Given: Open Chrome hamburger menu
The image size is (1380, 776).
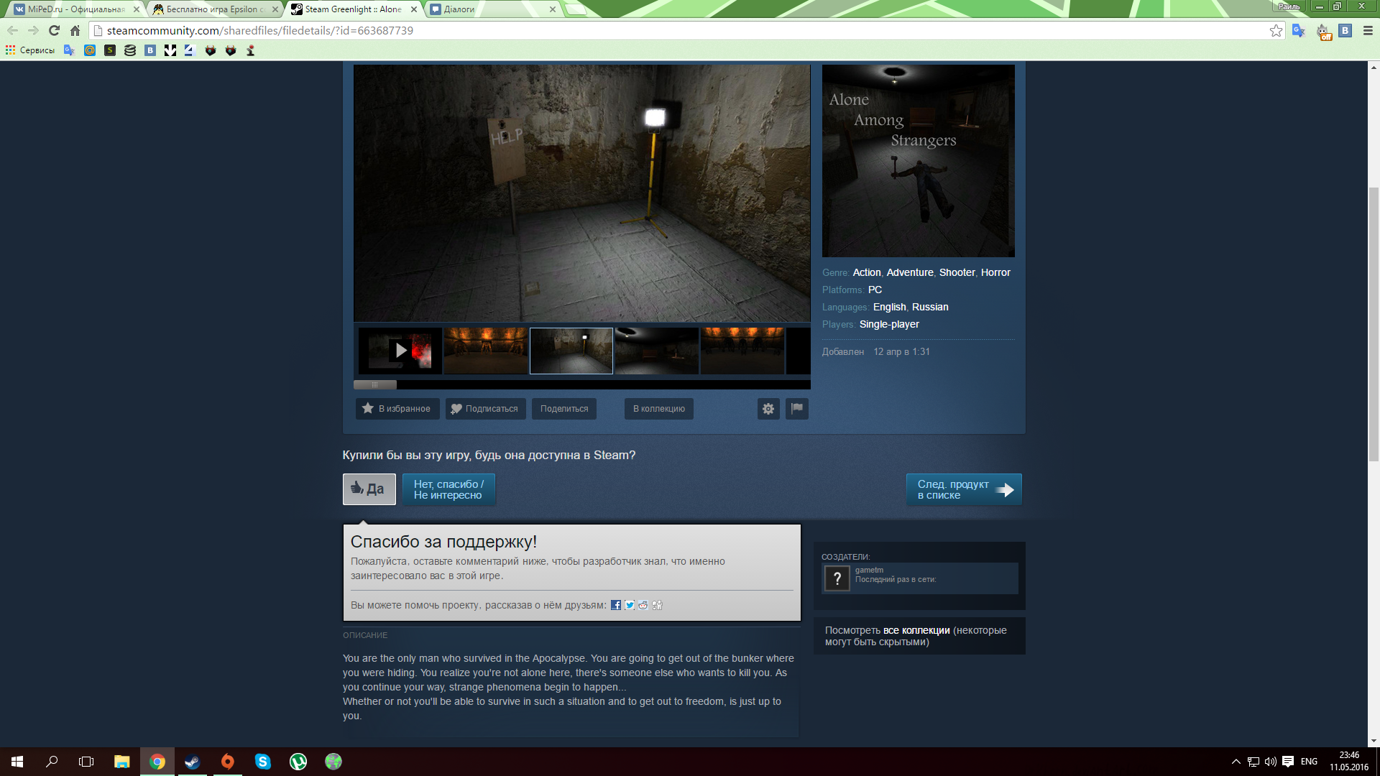Looking at the screenshot, I should pyautogui.click(x=1368, y=31).
